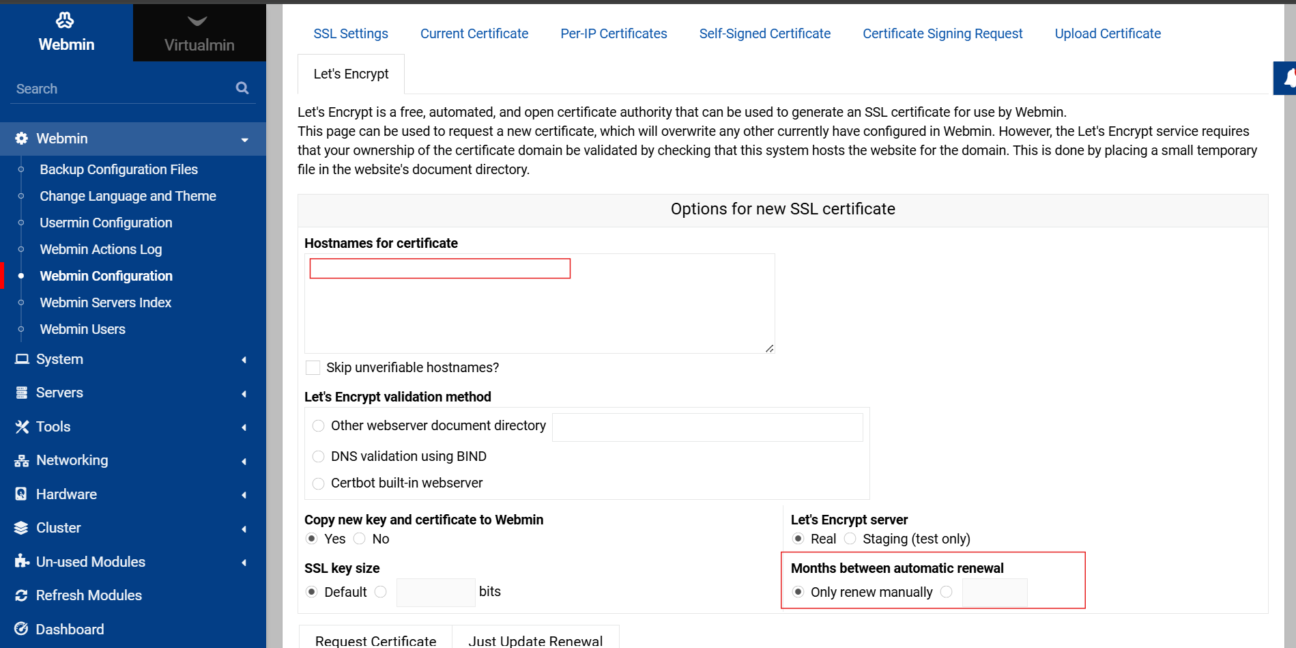Select Only renew manually radio
1296x648 pixels.
pyautogui.click(x=798, y=592)
